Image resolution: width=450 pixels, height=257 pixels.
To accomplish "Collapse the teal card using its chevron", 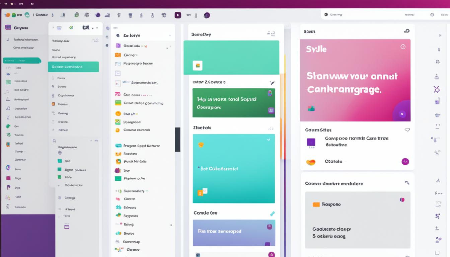I will click(x=268, y=140).
